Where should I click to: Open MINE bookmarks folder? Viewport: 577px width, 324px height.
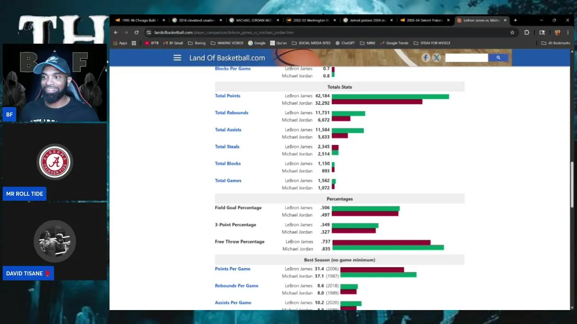[367, 43]
